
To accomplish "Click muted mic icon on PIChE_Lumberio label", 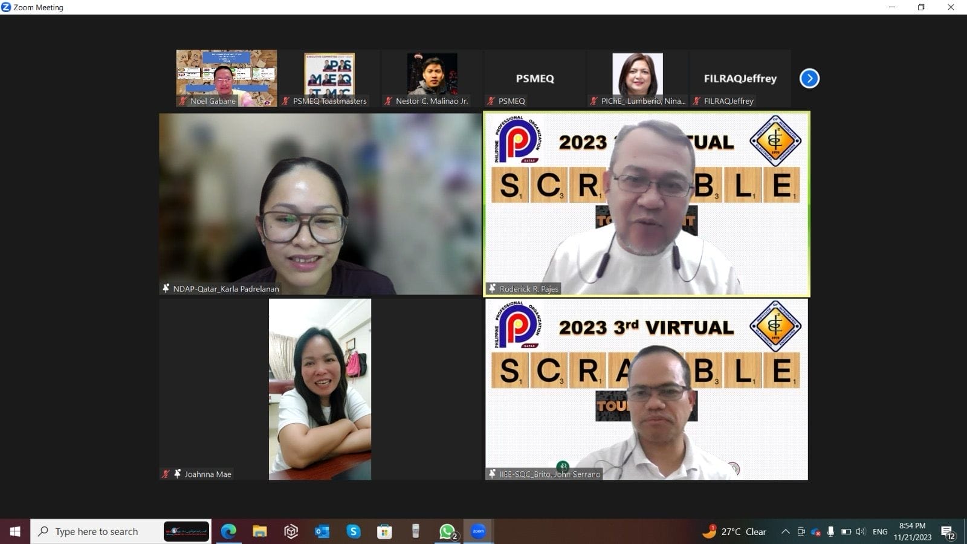I will coord(593,101).
